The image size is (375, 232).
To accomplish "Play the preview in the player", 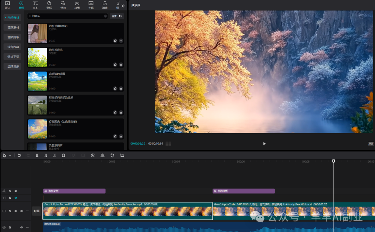I will coord(264,144).
